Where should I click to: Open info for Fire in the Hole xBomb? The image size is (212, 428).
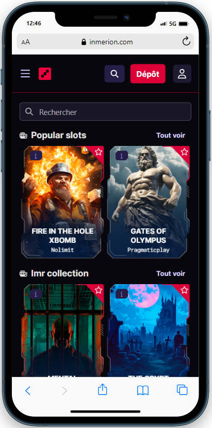coord(36,156)
